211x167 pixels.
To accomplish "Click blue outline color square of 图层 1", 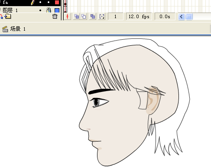I will (57, 10).
